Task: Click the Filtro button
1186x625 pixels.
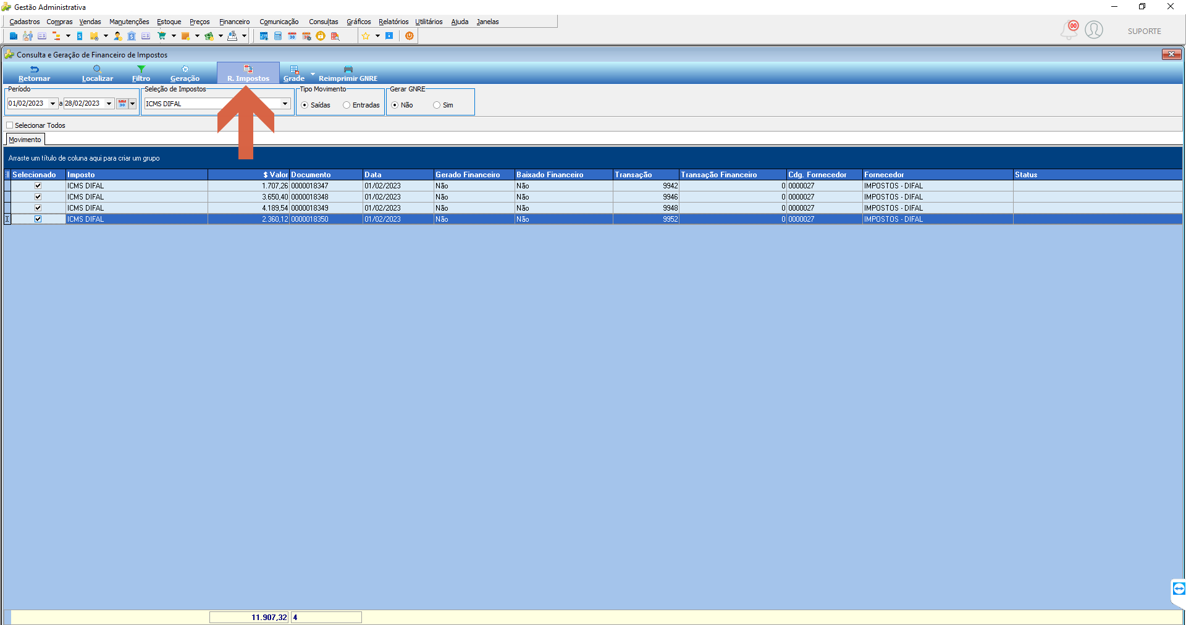Action: (141, 73)
